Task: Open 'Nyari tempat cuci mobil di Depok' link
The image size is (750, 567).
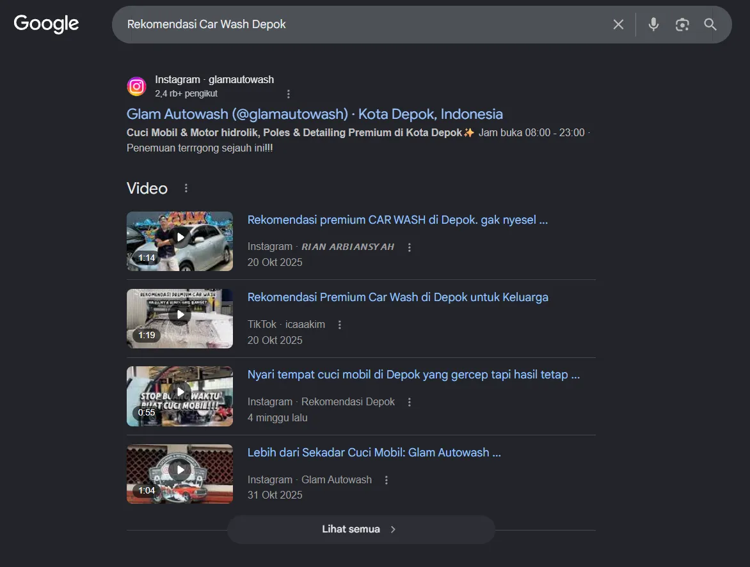Action: (414, 375)
